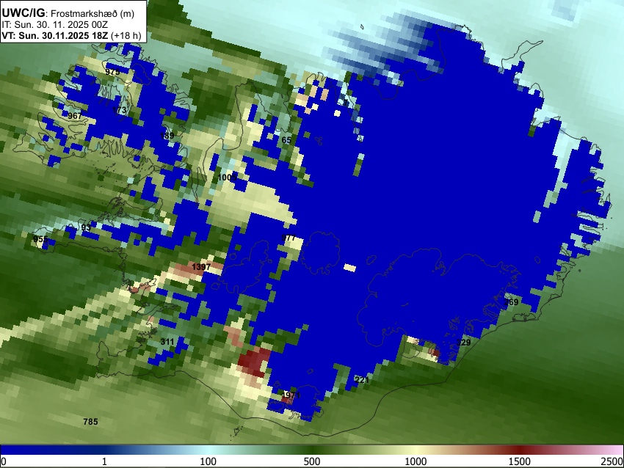Click the 967 map label
Image resolution: width=624 pixels, height=468 pixels.
coord(75,116)
